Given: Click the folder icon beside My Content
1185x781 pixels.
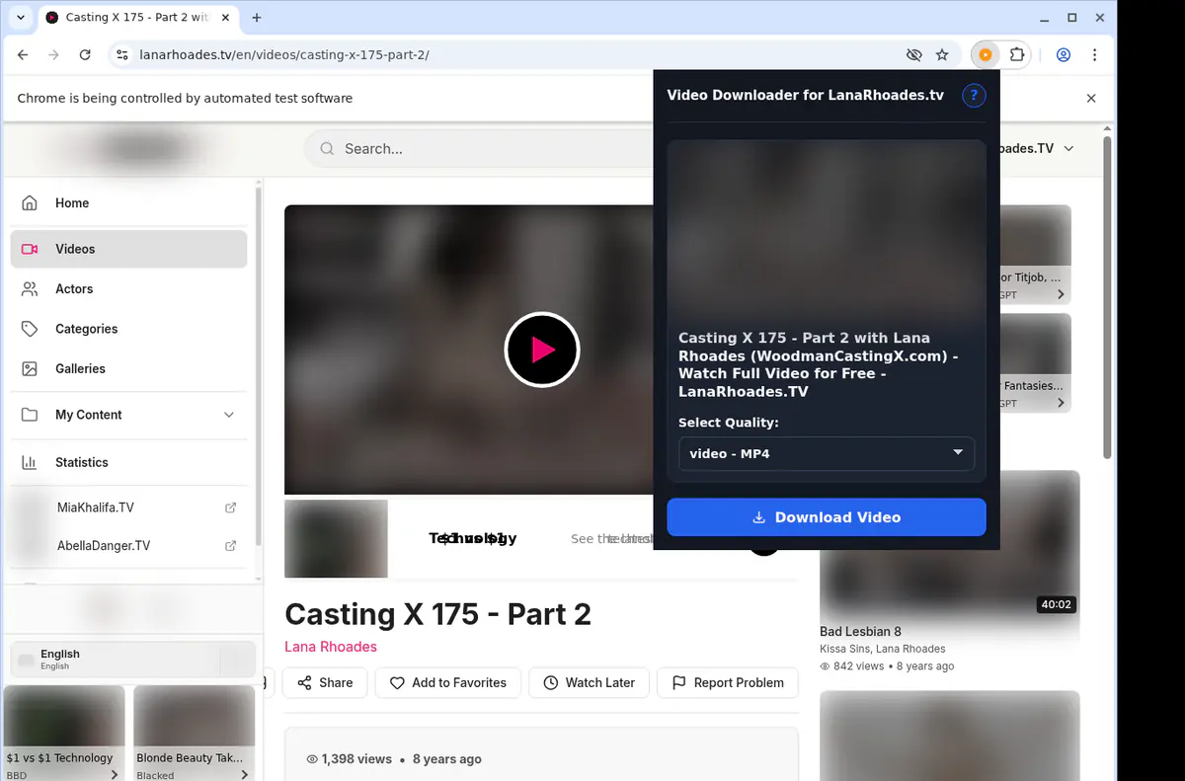Looking at the screenshot, I should coord(30,415).
